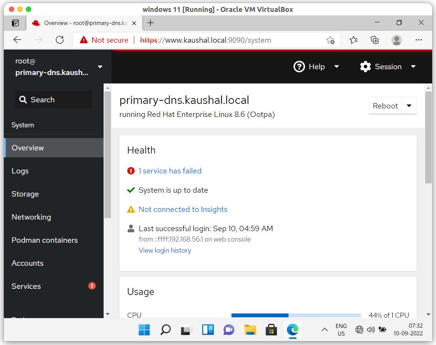
Task: Expand the Reboot dropdown arrow
Action: tap(409, 105)
